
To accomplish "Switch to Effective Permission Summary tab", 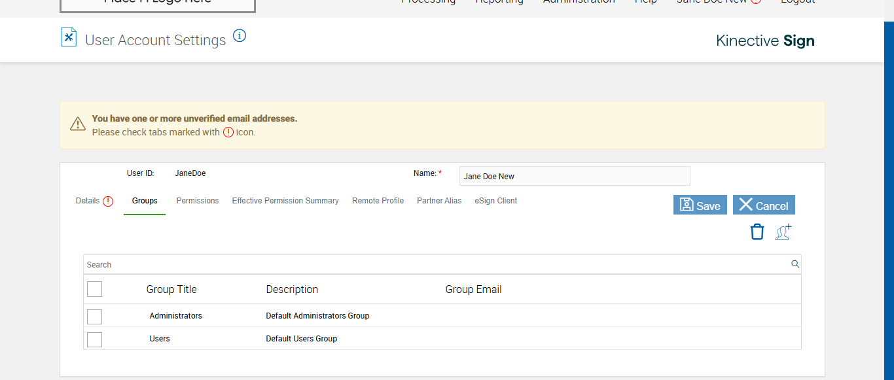I will 285,201.
